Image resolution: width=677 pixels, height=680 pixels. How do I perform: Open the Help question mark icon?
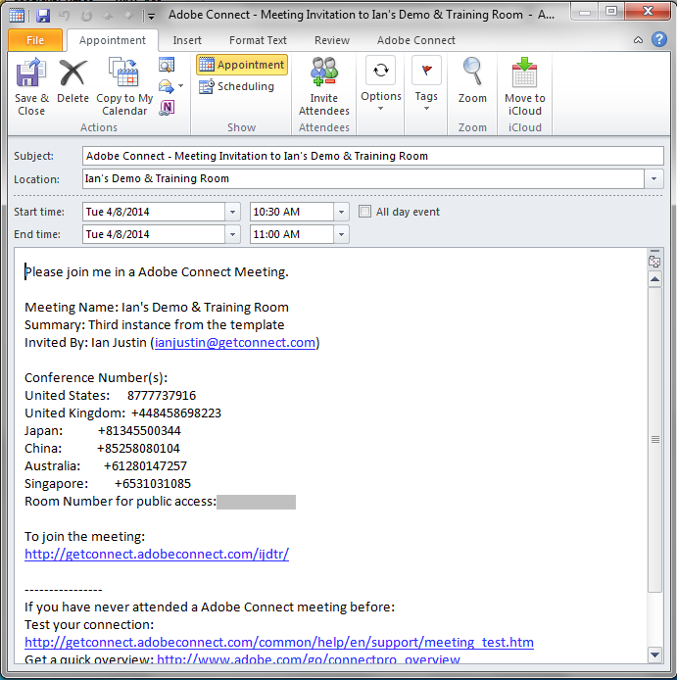659,39
